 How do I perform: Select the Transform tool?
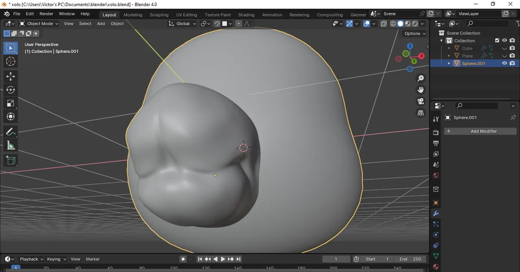click(x=11, y=117)
